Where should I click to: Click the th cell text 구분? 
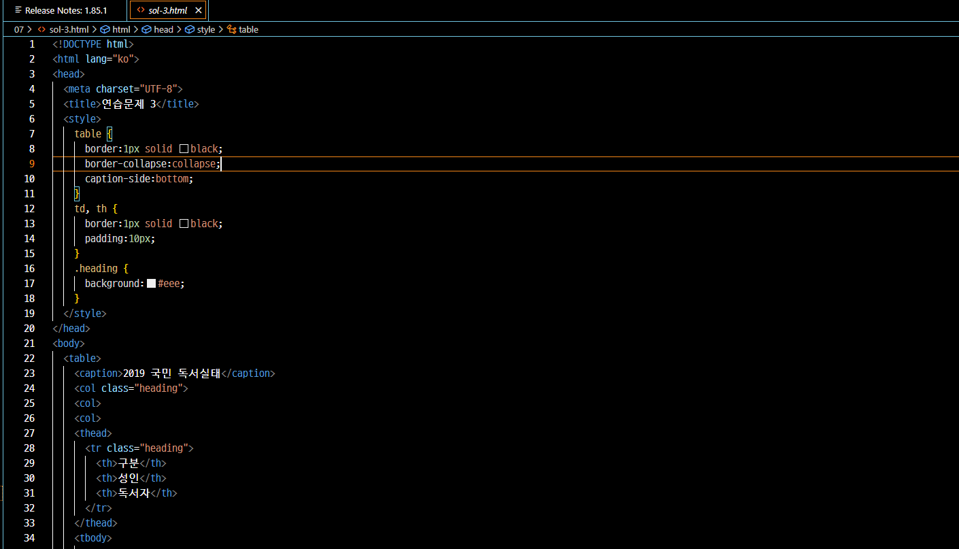(x=129, y=463)
